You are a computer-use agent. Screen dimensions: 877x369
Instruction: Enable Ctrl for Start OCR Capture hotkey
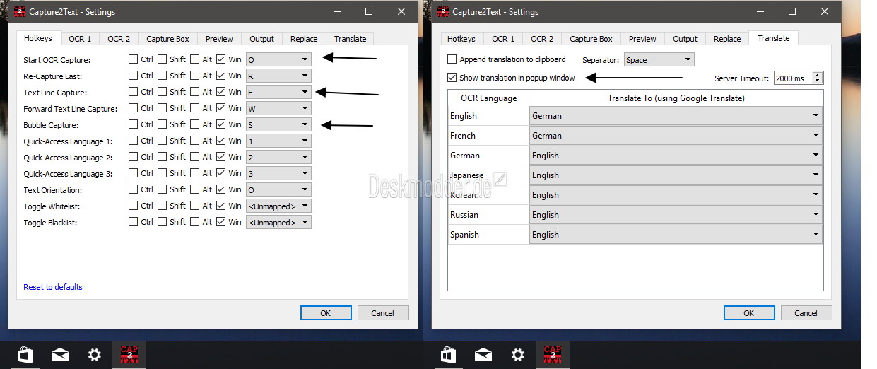[x=133, y=59]
